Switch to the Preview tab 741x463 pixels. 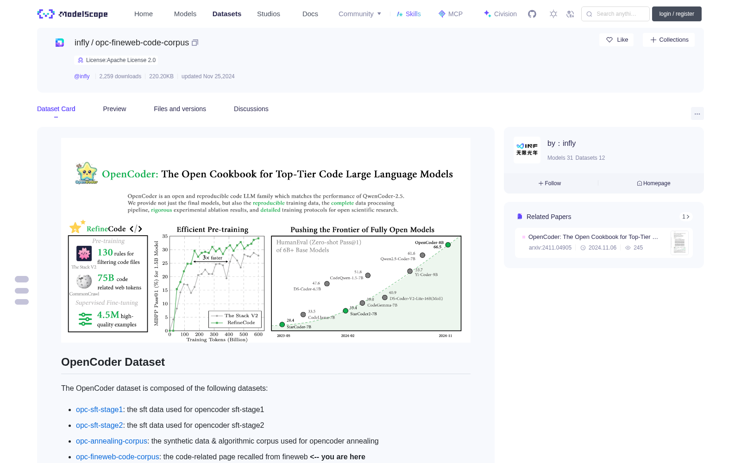coord(114,109)
